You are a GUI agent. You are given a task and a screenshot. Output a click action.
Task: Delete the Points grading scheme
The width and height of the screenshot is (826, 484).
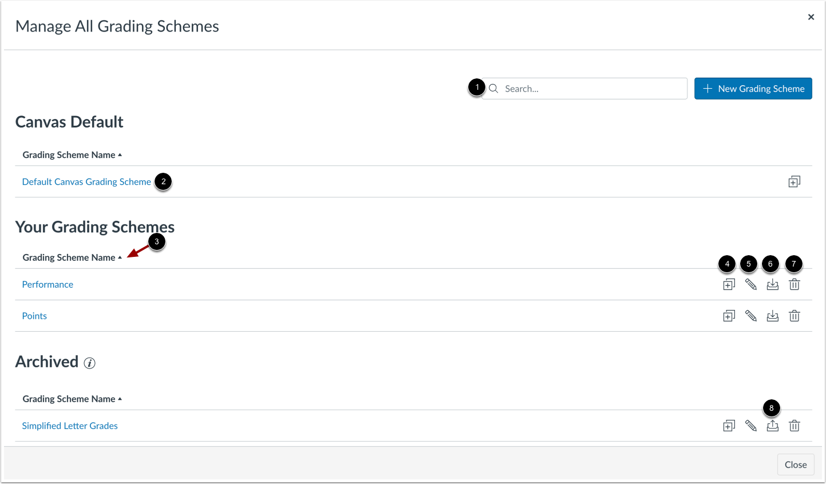tap(794, 316)
